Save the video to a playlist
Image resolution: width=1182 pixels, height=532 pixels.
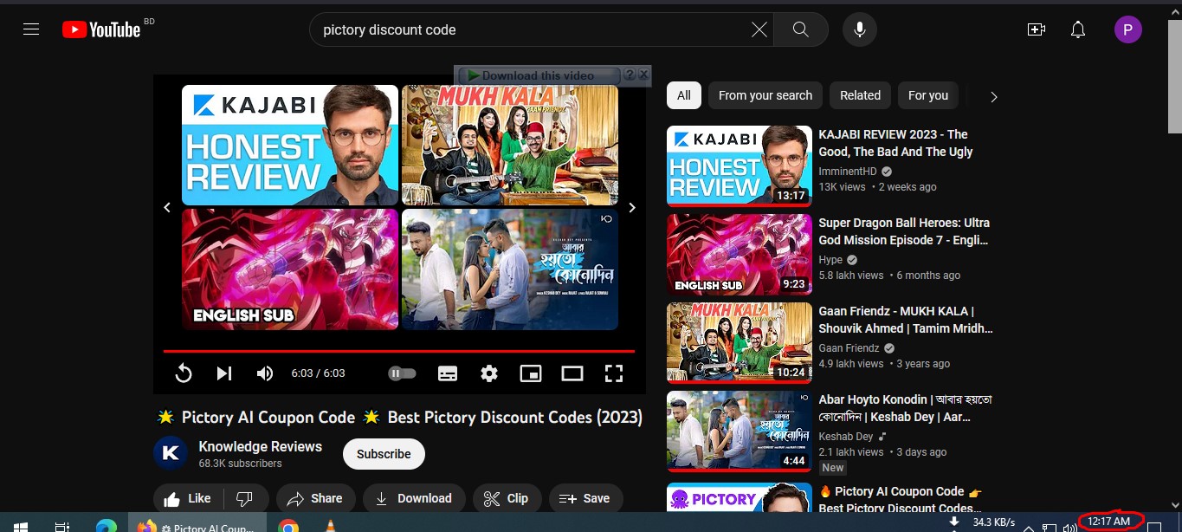[x=585, y=498]
